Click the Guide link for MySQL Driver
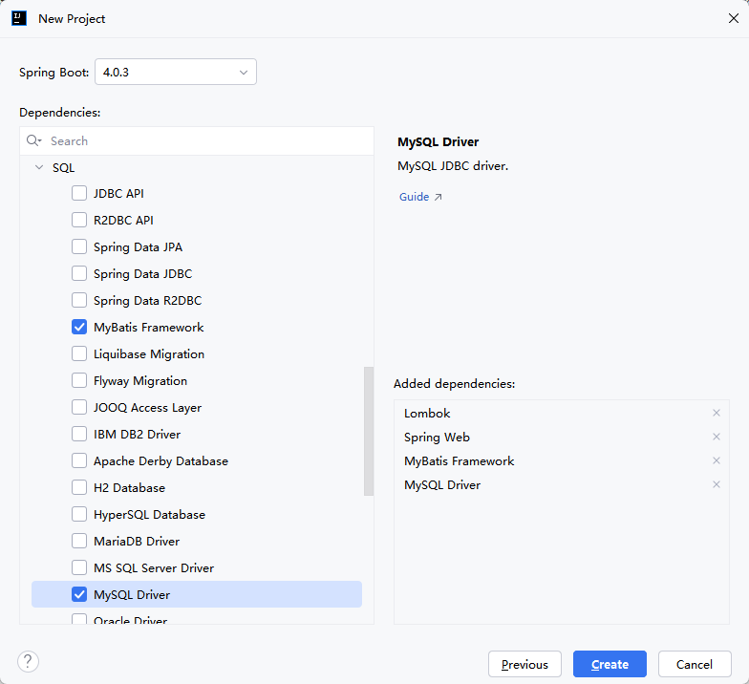The width and height of the screenshot is (749, 684). click(x=415, y=197)
